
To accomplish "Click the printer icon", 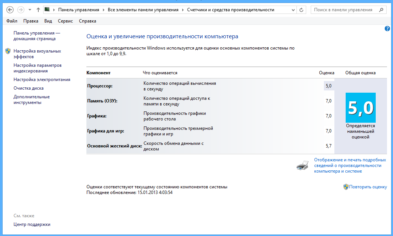I will click(302, 165).
